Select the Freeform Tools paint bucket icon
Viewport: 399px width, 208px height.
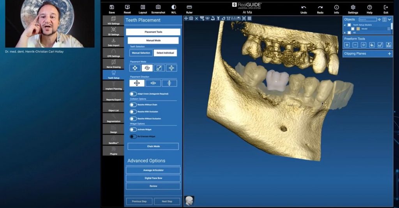click(x=372, y=45)
